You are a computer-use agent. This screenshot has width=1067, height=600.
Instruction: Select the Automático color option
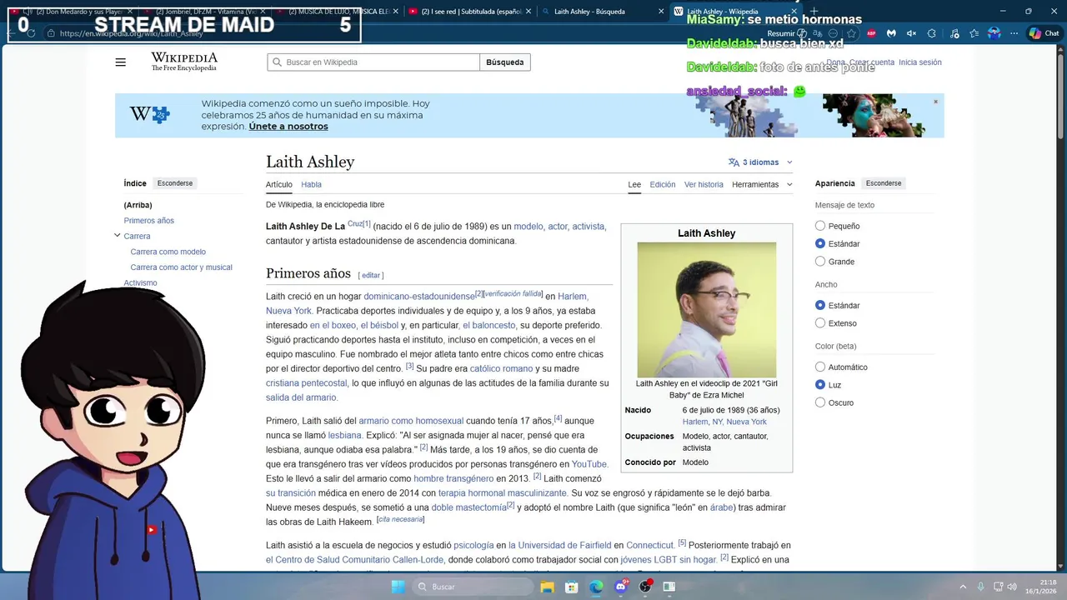click(x=820, y=367)
